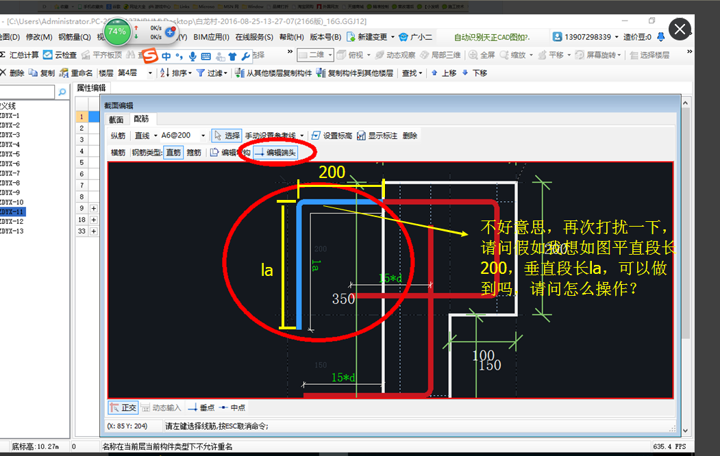The image size is (720, 456).
Task: Click Sogou input voice microphone icon
Action: 193,56
